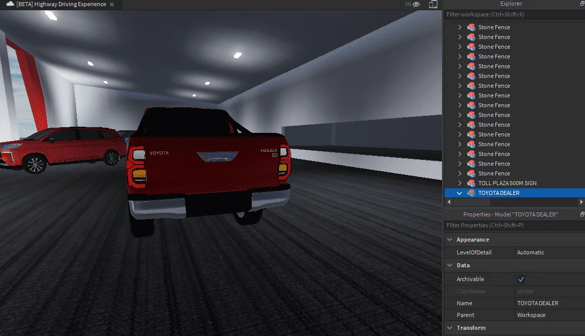Viewport: 585px width, 336px height.
Task: Collapse the Appearance section
Action: tap(450, 240)
